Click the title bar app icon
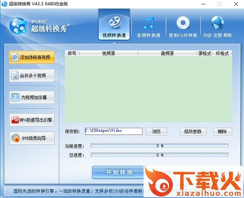Screen dimensions: 244x198 pyautogui.click(x=4, y=4)
